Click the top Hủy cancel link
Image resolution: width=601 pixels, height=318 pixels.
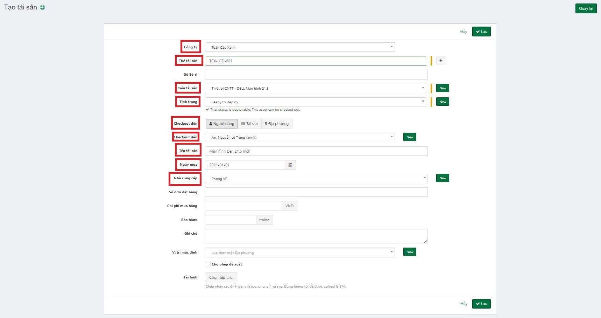tap(464, 32)
